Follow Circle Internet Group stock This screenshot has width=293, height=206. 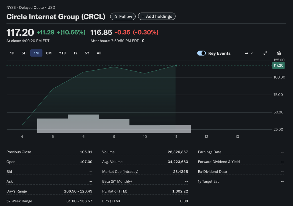pyautogui.click(x=123, y=16)
